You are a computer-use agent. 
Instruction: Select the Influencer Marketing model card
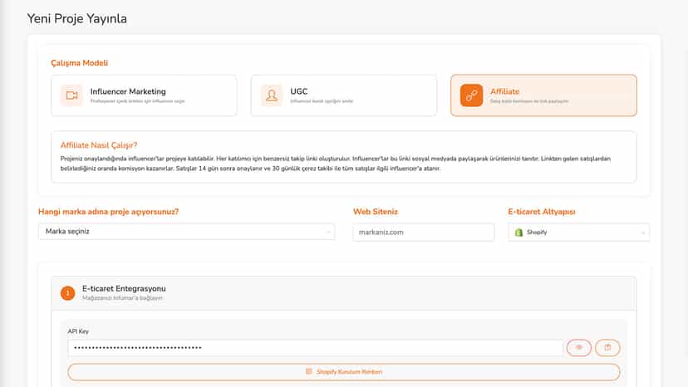tap(144, 96)
